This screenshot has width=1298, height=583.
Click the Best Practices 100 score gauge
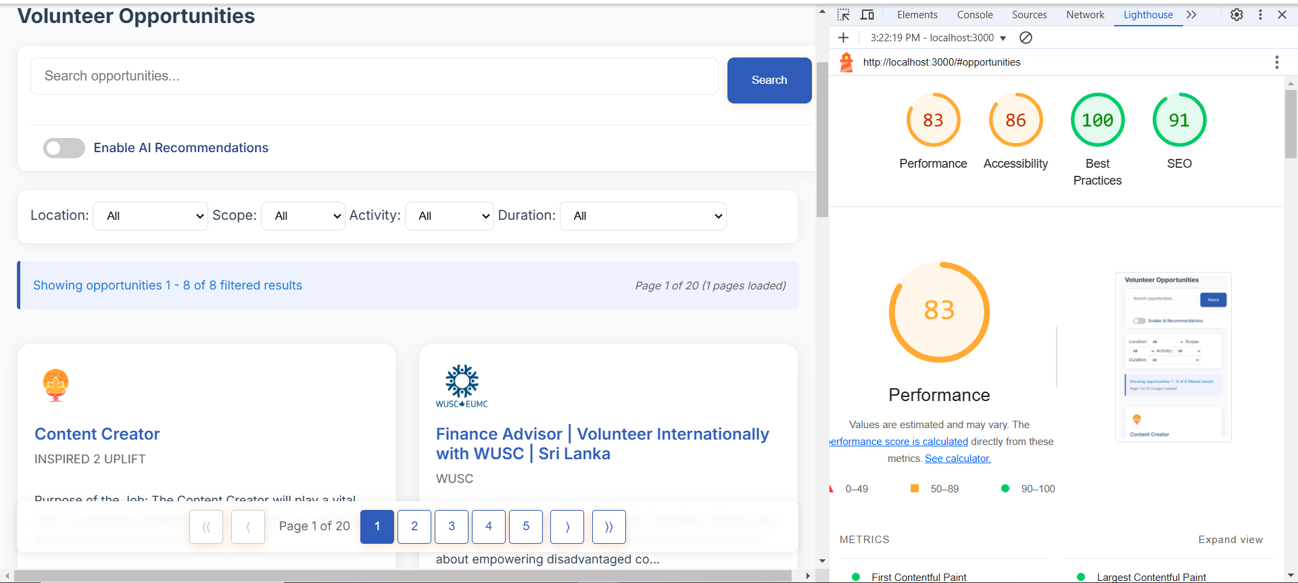pyautogui.click(x=1097, y=120)
